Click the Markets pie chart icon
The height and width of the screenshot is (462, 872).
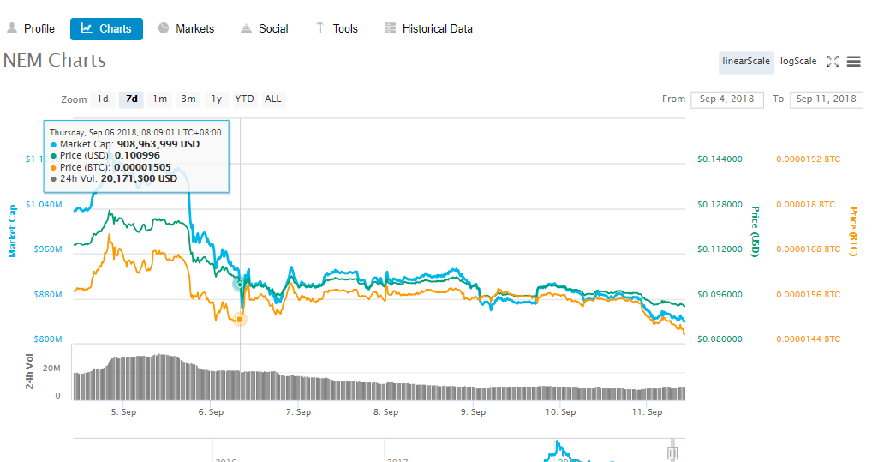(x=164, y=27)
